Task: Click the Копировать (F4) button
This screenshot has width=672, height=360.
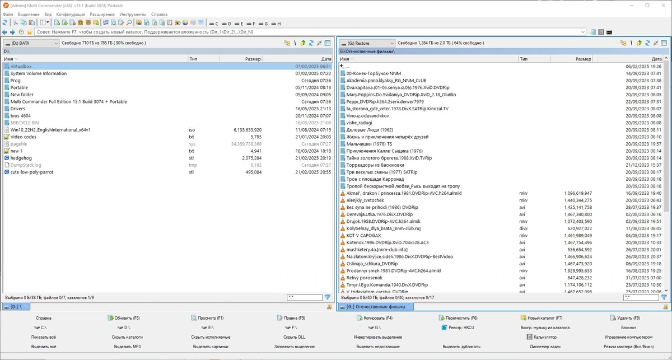Action: (x=374, y=318)
